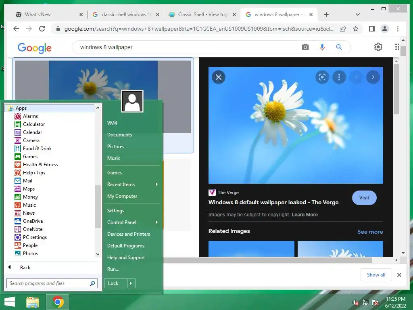Click the user account picture

pyautogui.click(x=132, y=101)
